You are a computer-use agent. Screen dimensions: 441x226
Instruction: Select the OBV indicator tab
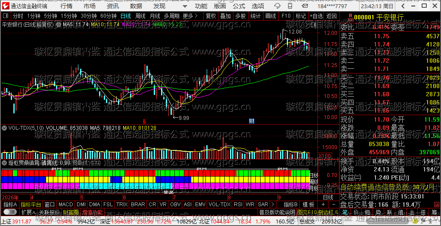pos(175,204)
